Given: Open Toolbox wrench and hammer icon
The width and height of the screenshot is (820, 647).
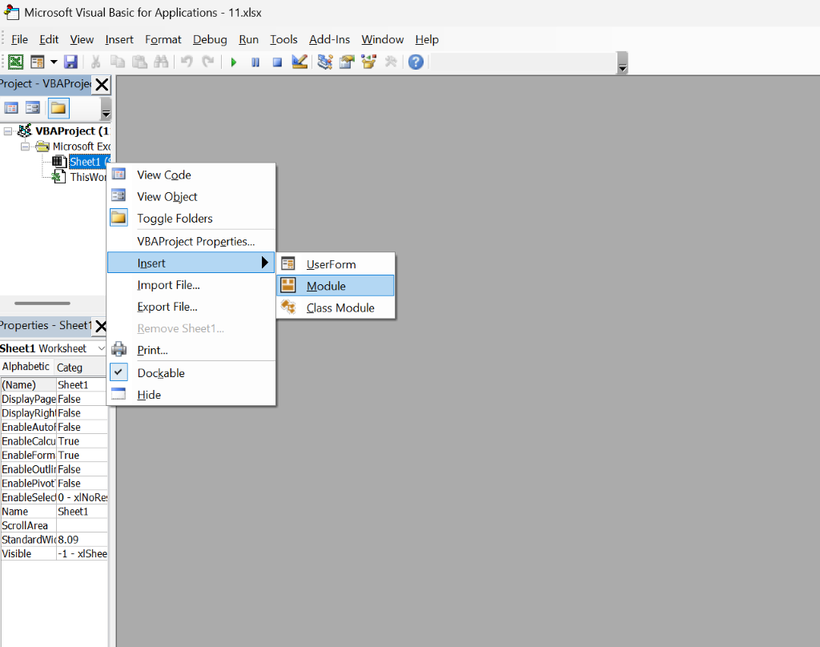Looking at the screenshot, I should pos(391,62).
